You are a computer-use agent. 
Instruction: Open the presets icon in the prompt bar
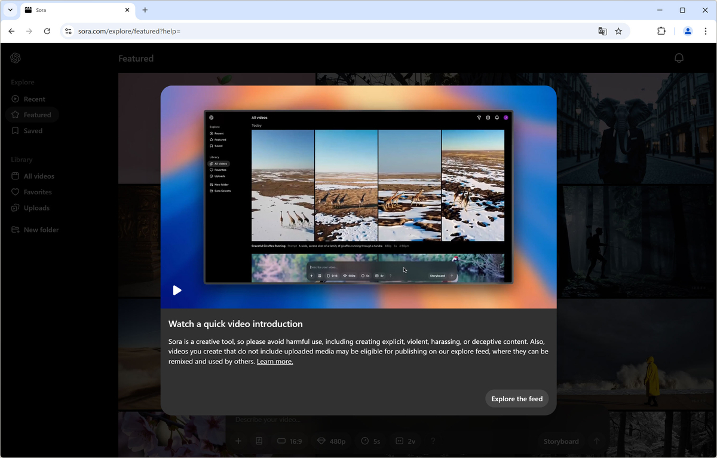[x=259, y=441]
